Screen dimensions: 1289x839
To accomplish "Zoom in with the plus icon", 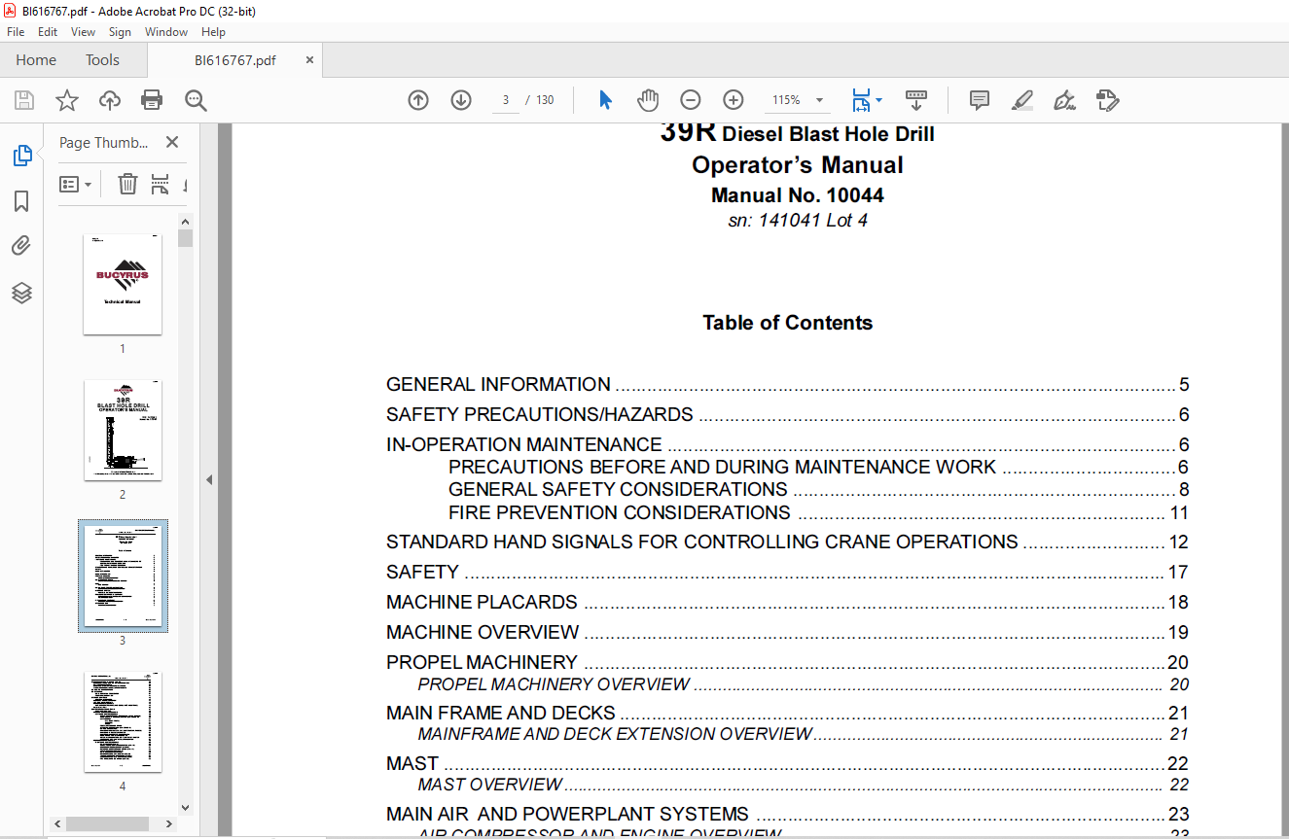I will 734,100.
